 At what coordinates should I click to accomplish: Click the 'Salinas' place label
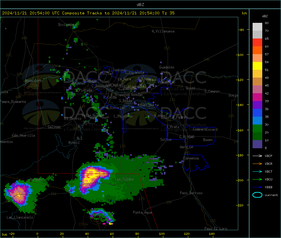pyautogui.click(x=54, y=127)
